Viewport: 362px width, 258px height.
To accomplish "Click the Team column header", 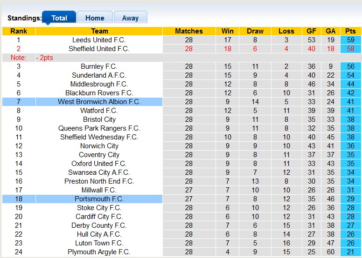I will (99, 31).
